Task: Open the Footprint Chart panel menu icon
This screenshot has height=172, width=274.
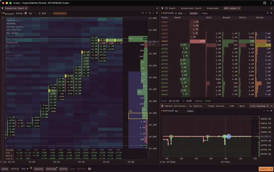Action: click(x=2, y=8)
